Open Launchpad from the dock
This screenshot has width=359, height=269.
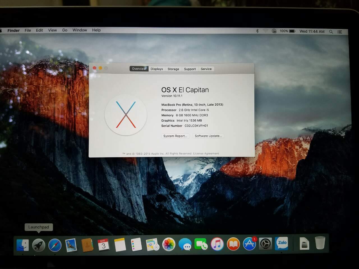(x=39, y=245)
